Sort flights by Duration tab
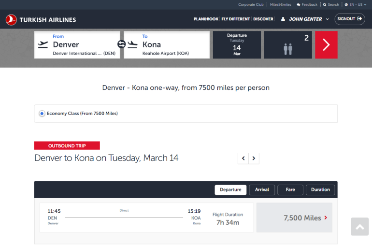The width and height of the screenshot is (372, 248). tap(320, 190)
